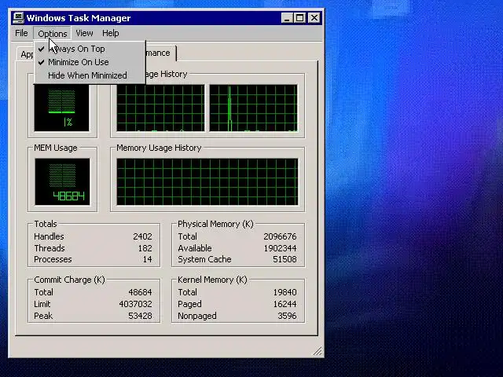
Task: Click the System Cache value 51508
Action: coord(285,259)
